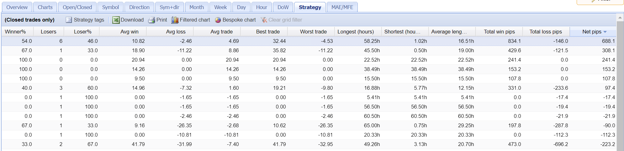Click the Total win pips column header

pos(499,32)
